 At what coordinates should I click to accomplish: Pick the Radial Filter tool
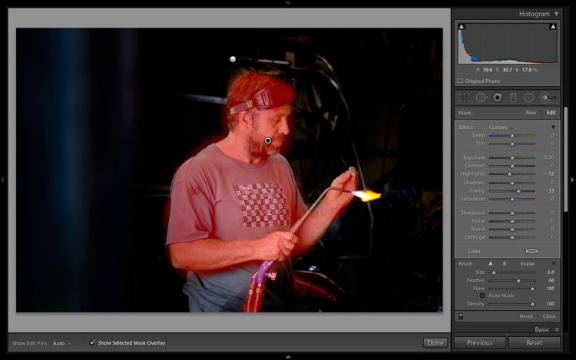(x=528, y=97)
